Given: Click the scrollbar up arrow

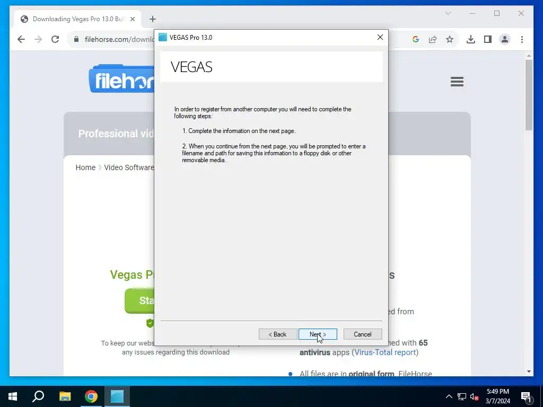Looking at the screenshot, I should 529,55.
